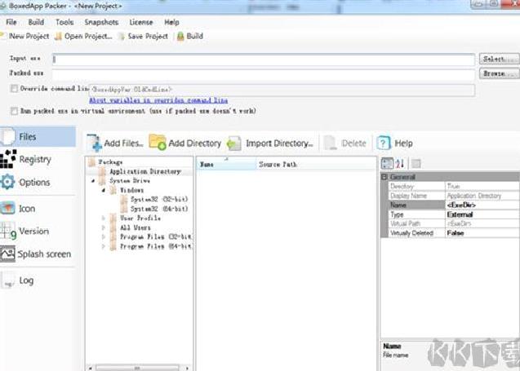
Task: Sort property grid alphabetically
Action: coord(400,163)
